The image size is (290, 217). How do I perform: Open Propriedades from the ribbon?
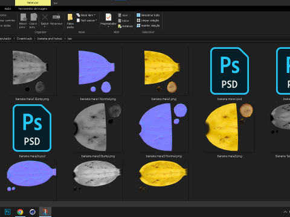click(x=108, y=20)
